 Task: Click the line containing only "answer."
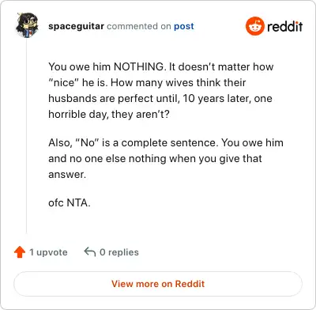pos(67,175)
